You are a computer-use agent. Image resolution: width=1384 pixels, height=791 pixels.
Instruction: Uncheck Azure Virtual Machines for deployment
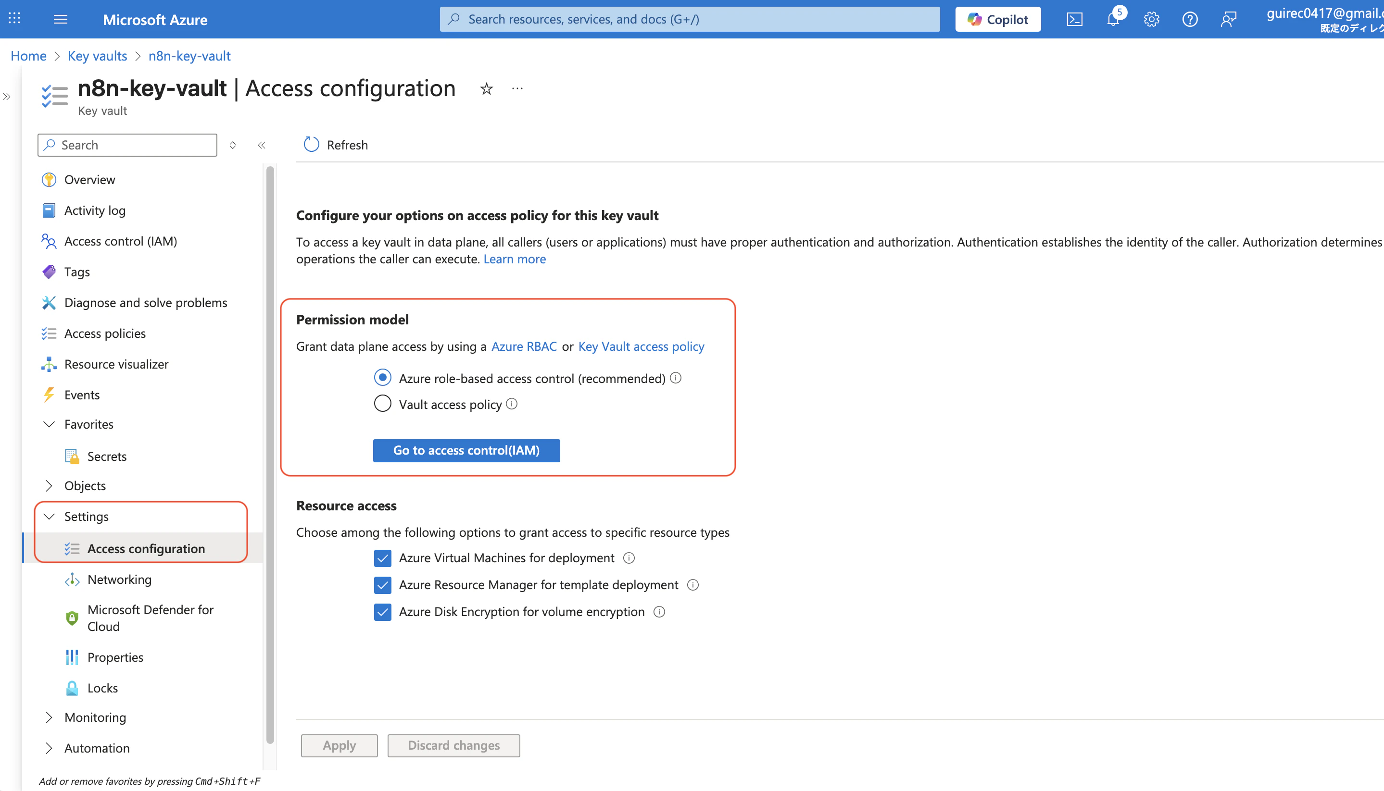coord(383,558)
